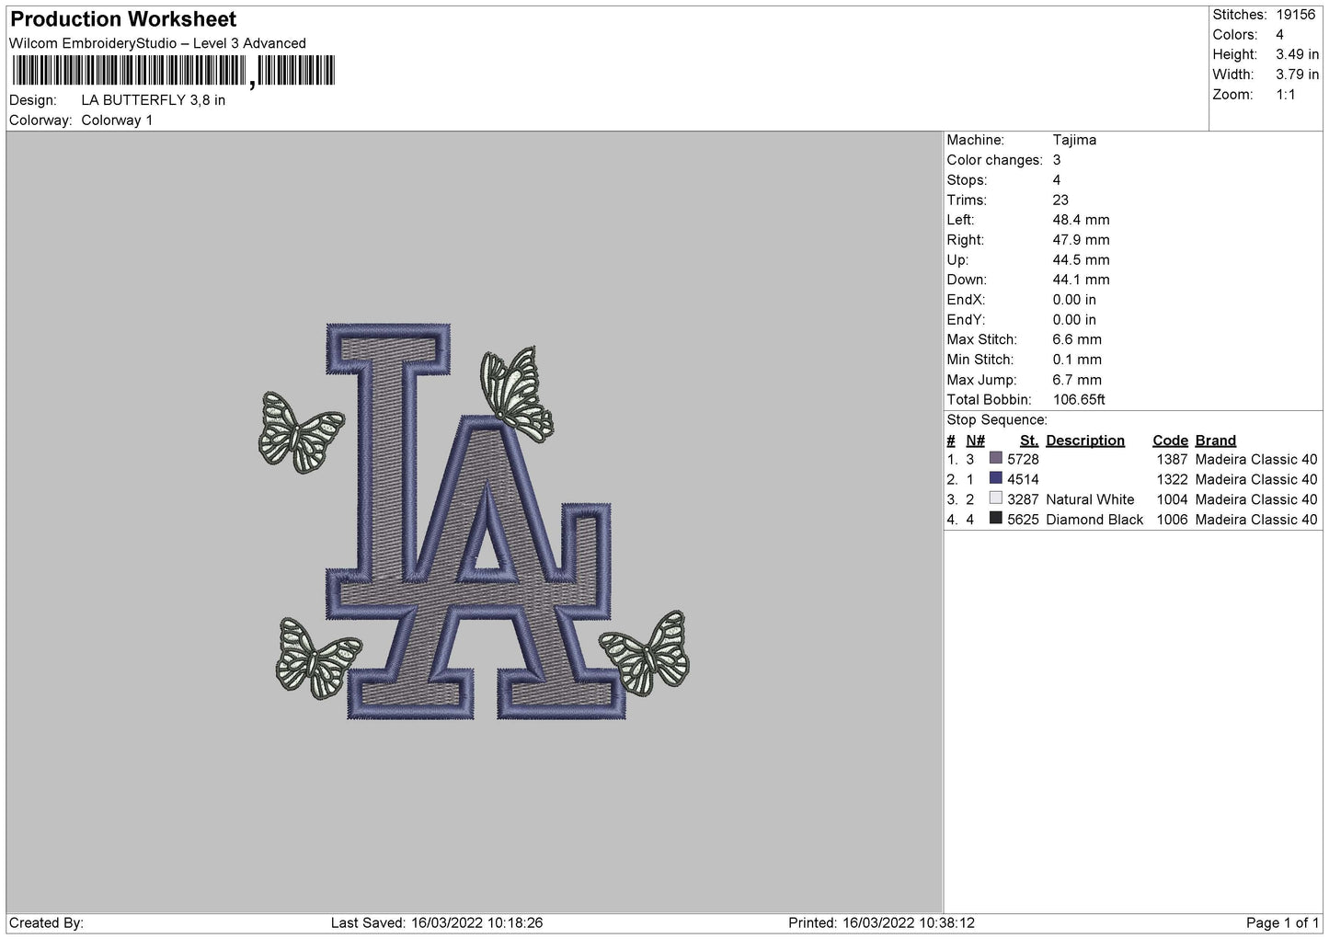The width and height of the screenshot is (1329, 939).
Task: Click the 'Stop Sequence:' heading
Action: 997,420
